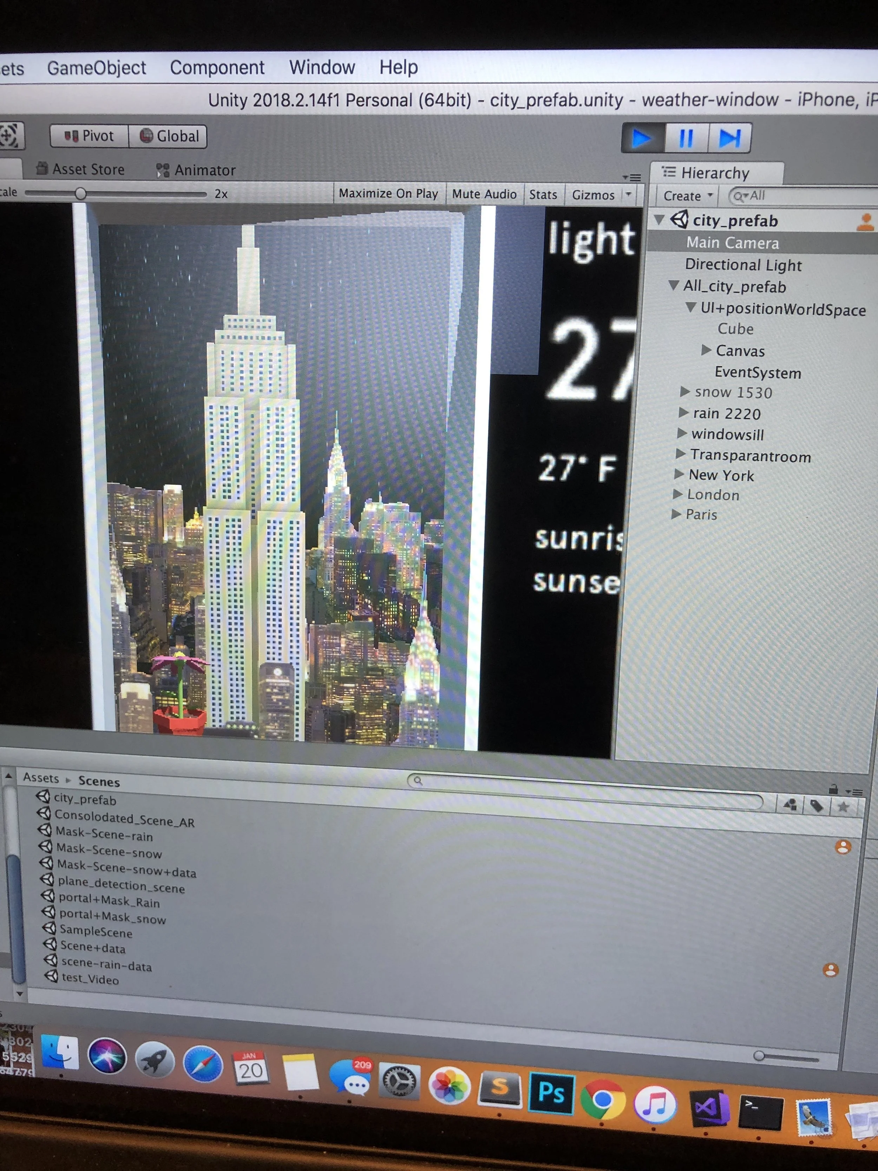Toggle the Pivot handle position button
Image resolution: width=878 pixels, height=1171 pixels.
(x=89, y=136)
